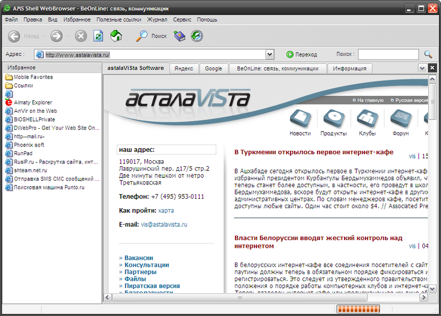
Task: Click inside the Поиск search field
Action: click(x=388, y=55)
